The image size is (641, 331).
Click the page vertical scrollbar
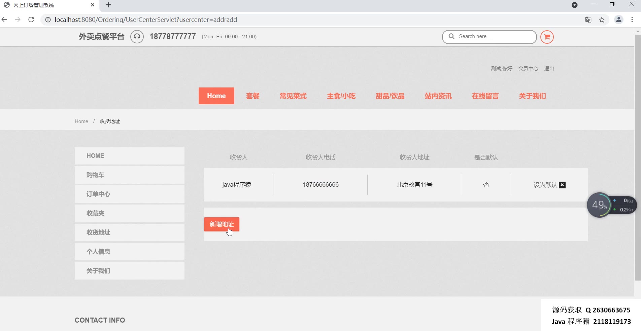638,157
